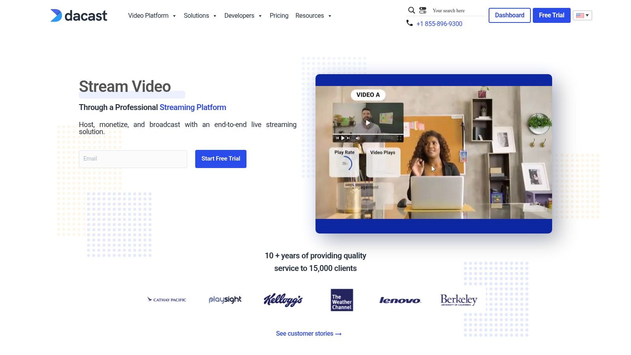Image resolution: width=631 pixels, height=355 pixels.
Task: Open the Dashboard button
Action: (x=509, y=15)
